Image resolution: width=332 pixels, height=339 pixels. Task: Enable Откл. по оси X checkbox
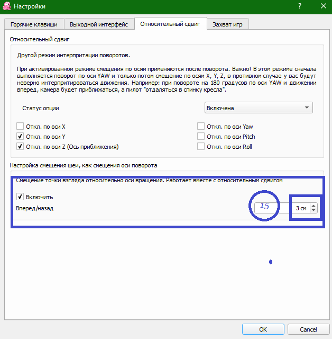(x=20, y=126)
